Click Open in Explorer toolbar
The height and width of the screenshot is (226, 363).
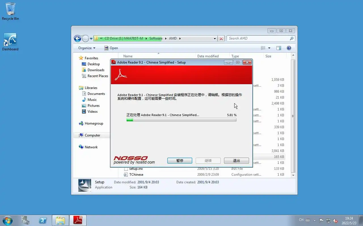pyautogui.click(x=111, y=48)
